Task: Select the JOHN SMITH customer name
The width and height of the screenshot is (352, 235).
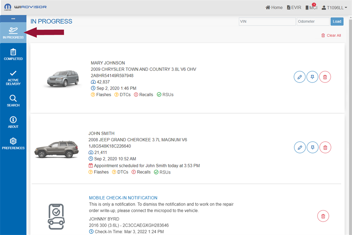Action: 101,133
